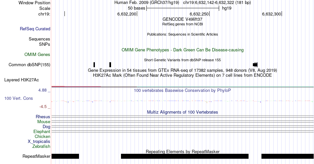Image resolution: width=314 pixels, height=164 pixels.
Task: Click Repeating Elements by RepeatMasker title
Action: pos(182,151)
